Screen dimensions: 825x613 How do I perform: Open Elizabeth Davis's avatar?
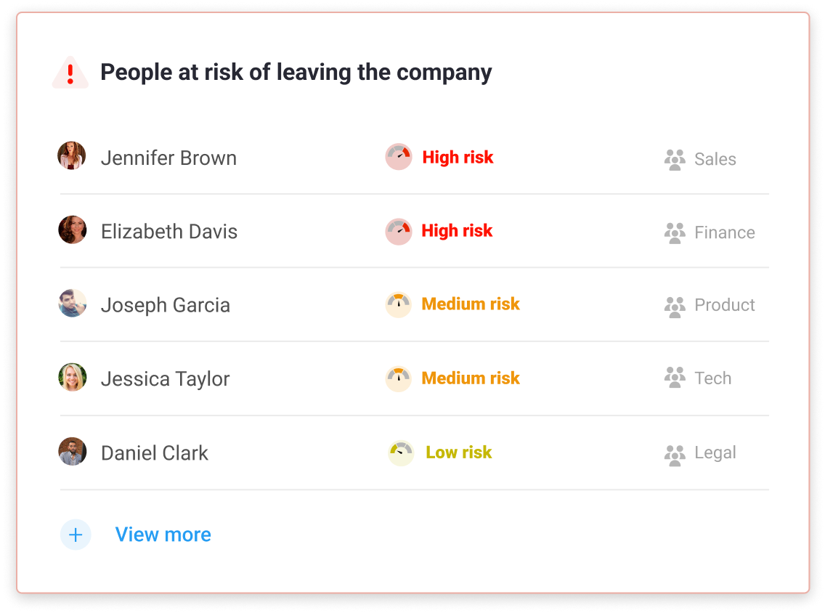(x=72, y=230)
